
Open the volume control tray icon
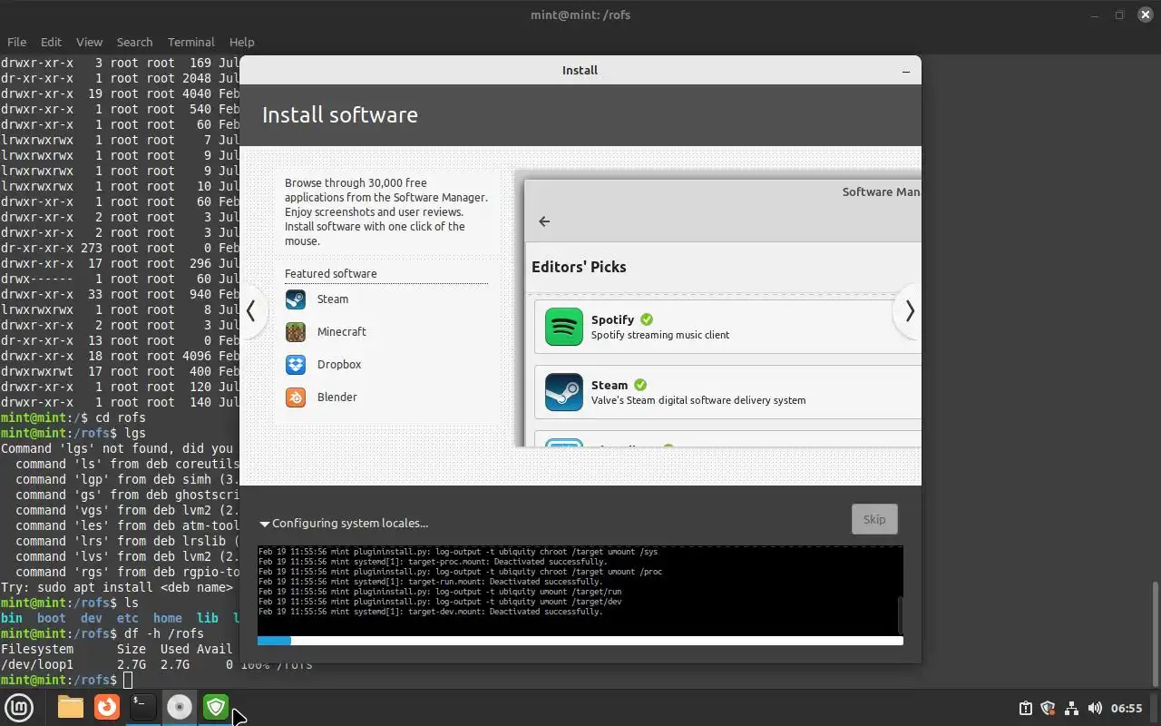pyautogui.click(x=1095, y=708)
